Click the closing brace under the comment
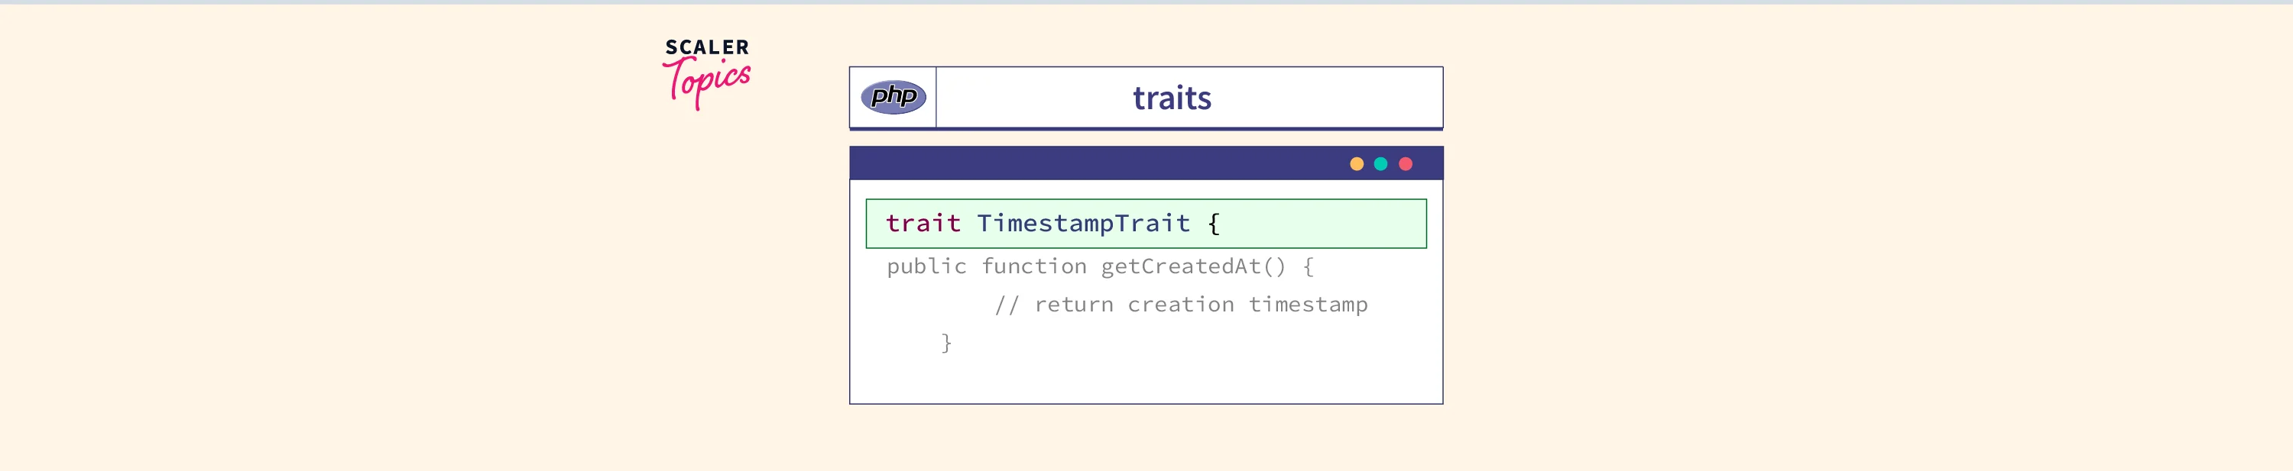 [946, 343]
